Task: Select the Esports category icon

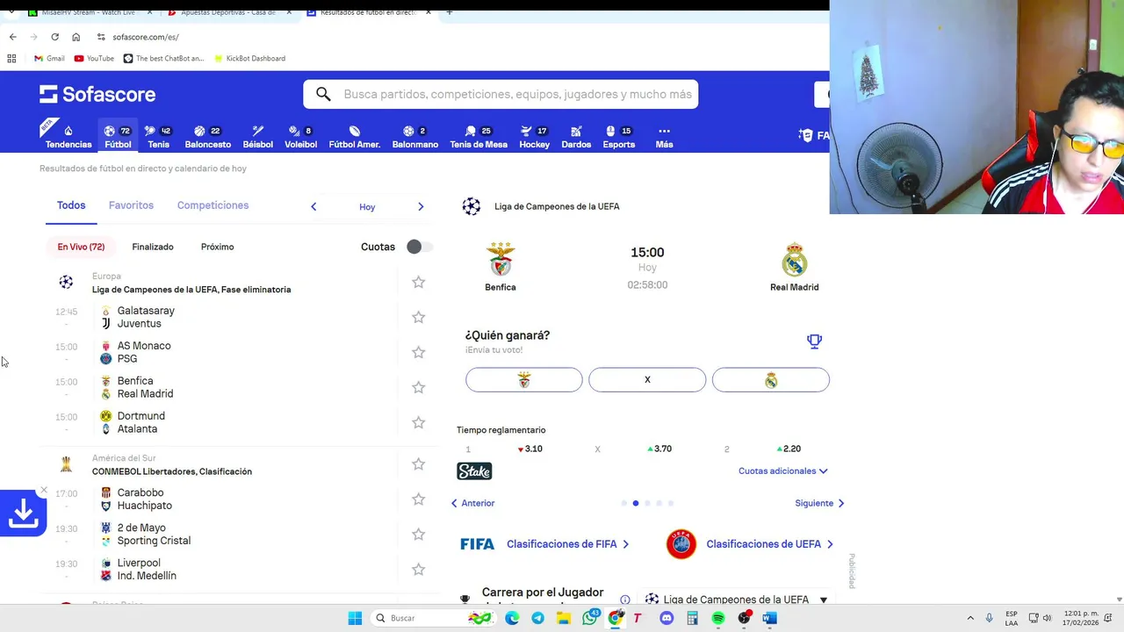Action: click(618, 136)
